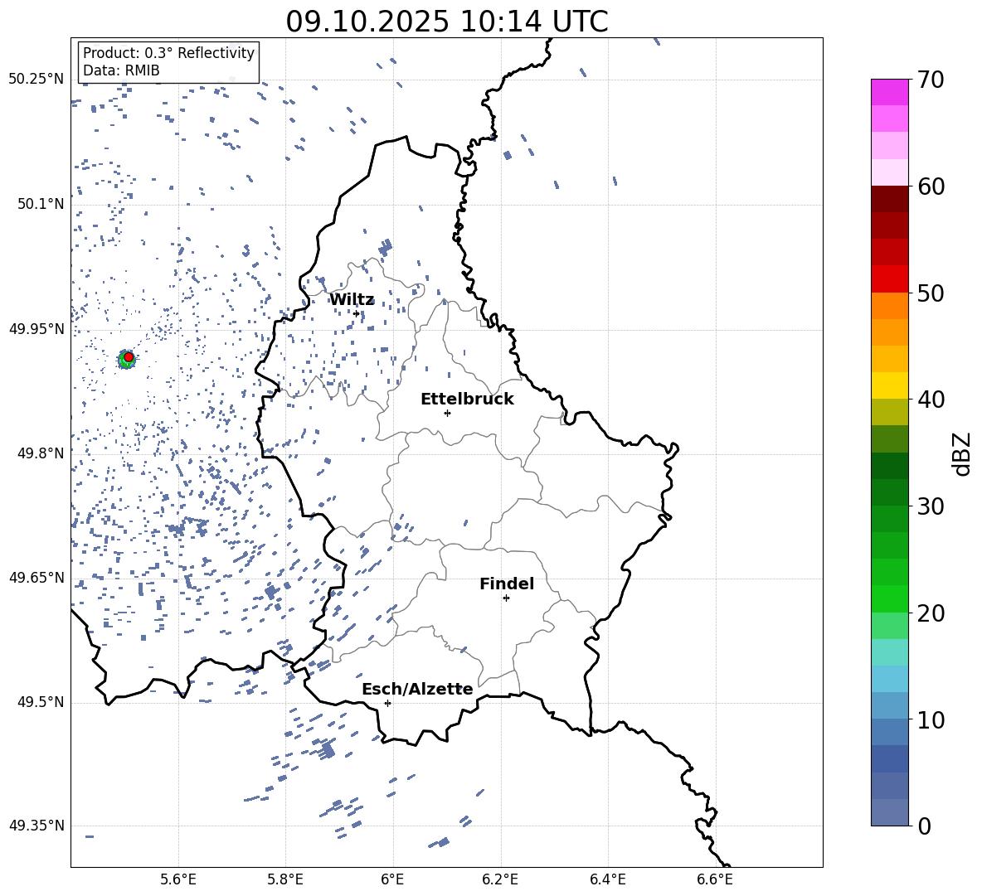Click the bright red colorbar swatch above 50

(x=890, y=279)
